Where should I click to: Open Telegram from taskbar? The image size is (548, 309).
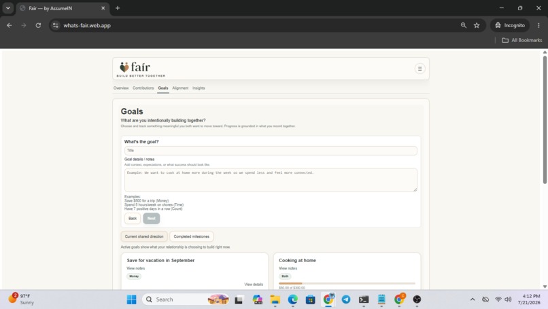346,299
